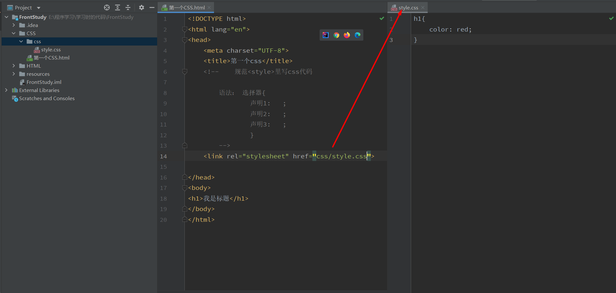This screenshot has width=616, height=293.
Task: Expand all nodes in Project panel
Action: 118,7
